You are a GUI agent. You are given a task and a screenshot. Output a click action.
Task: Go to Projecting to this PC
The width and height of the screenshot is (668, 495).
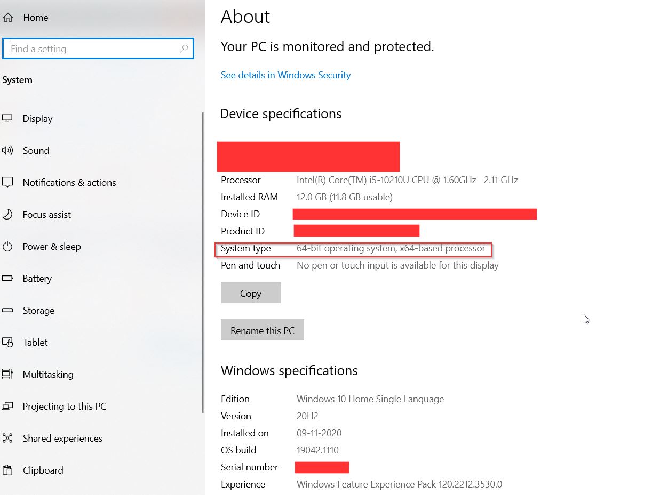point(64,407)
